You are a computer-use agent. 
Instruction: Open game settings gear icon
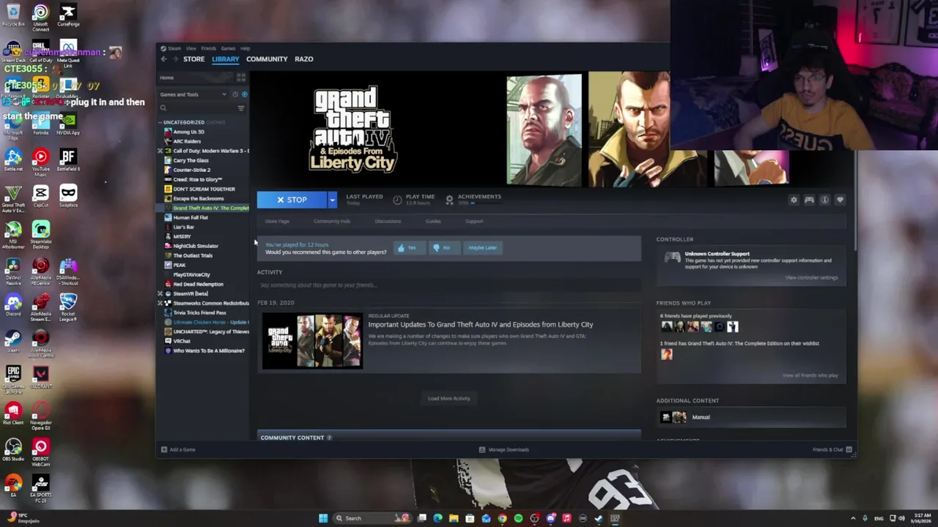pos(794,200)
